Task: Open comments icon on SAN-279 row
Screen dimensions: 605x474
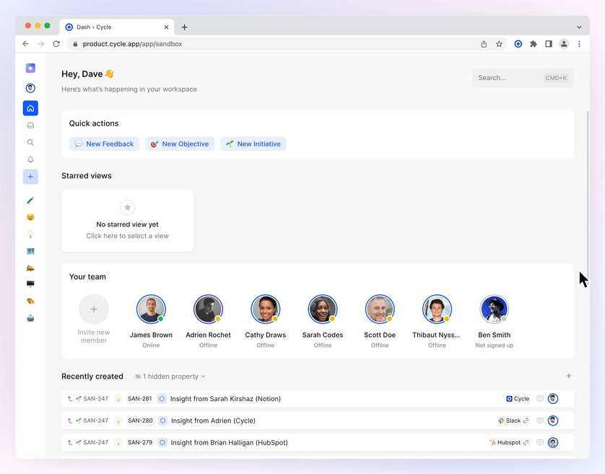Action: point(540,442)
